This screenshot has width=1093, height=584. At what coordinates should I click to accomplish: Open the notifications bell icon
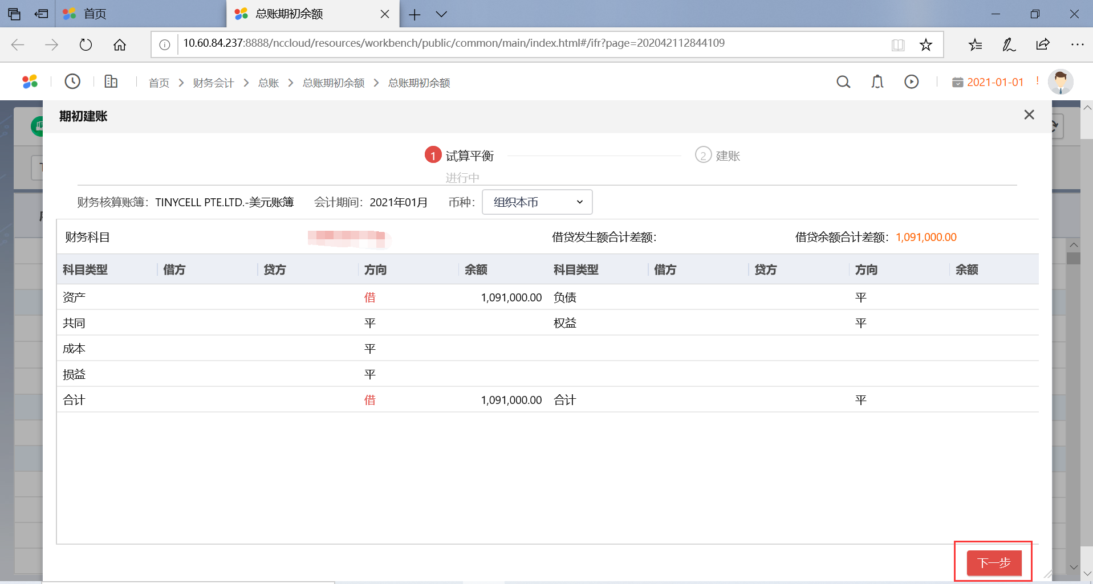877,82
